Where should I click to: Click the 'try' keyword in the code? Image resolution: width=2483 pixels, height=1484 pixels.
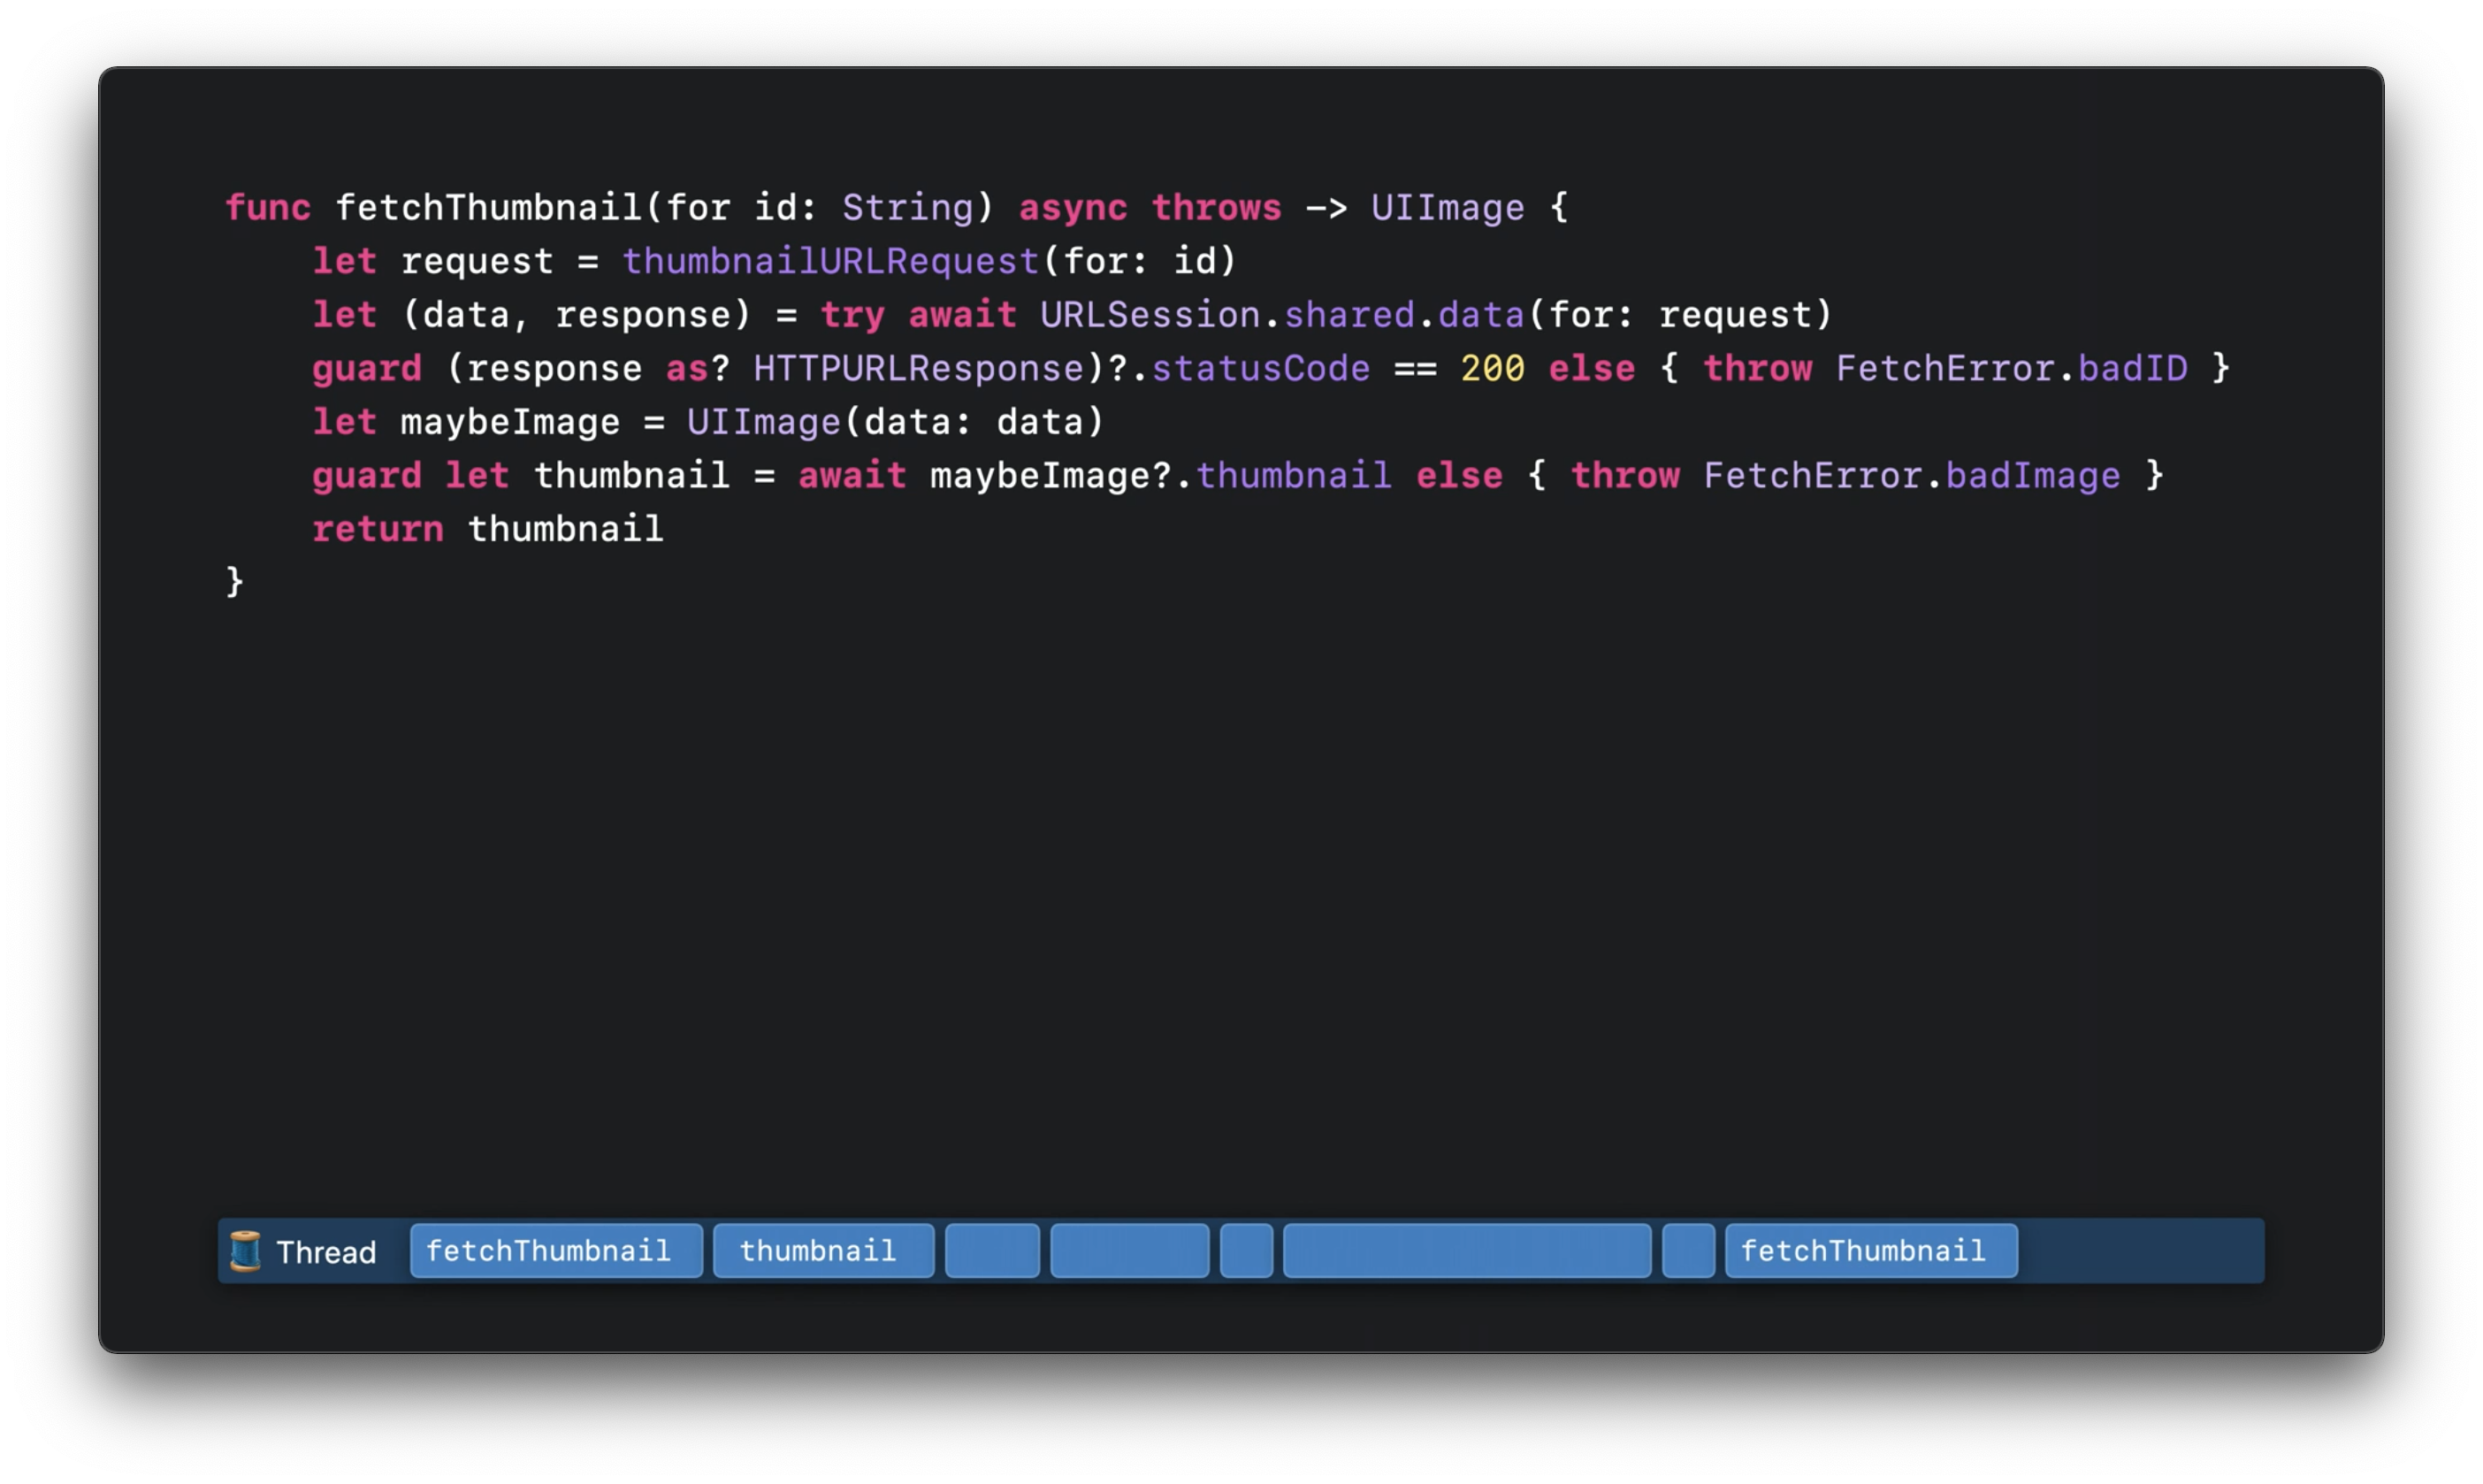[852, 315]
